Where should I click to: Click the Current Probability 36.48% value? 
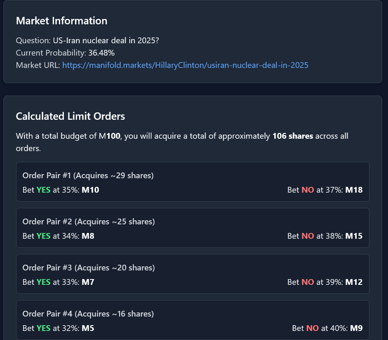point(101,53)
